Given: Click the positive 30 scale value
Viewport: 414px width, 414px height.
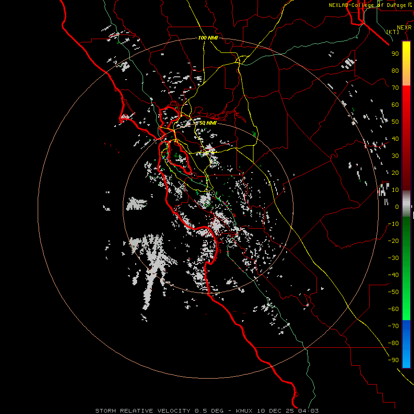Looking at the screenshot, I should click(395, 156).
